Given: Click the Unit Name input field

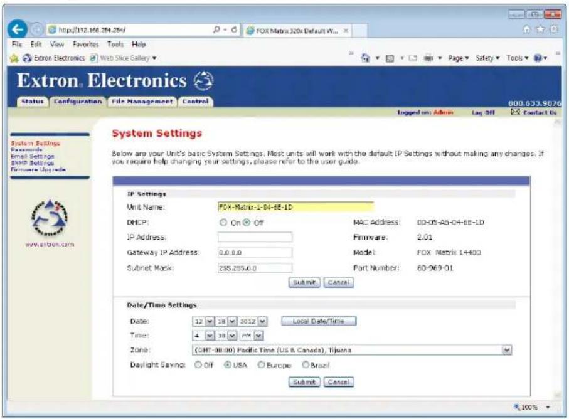Looking at the screenshot, I should click(x=295, y=207).
